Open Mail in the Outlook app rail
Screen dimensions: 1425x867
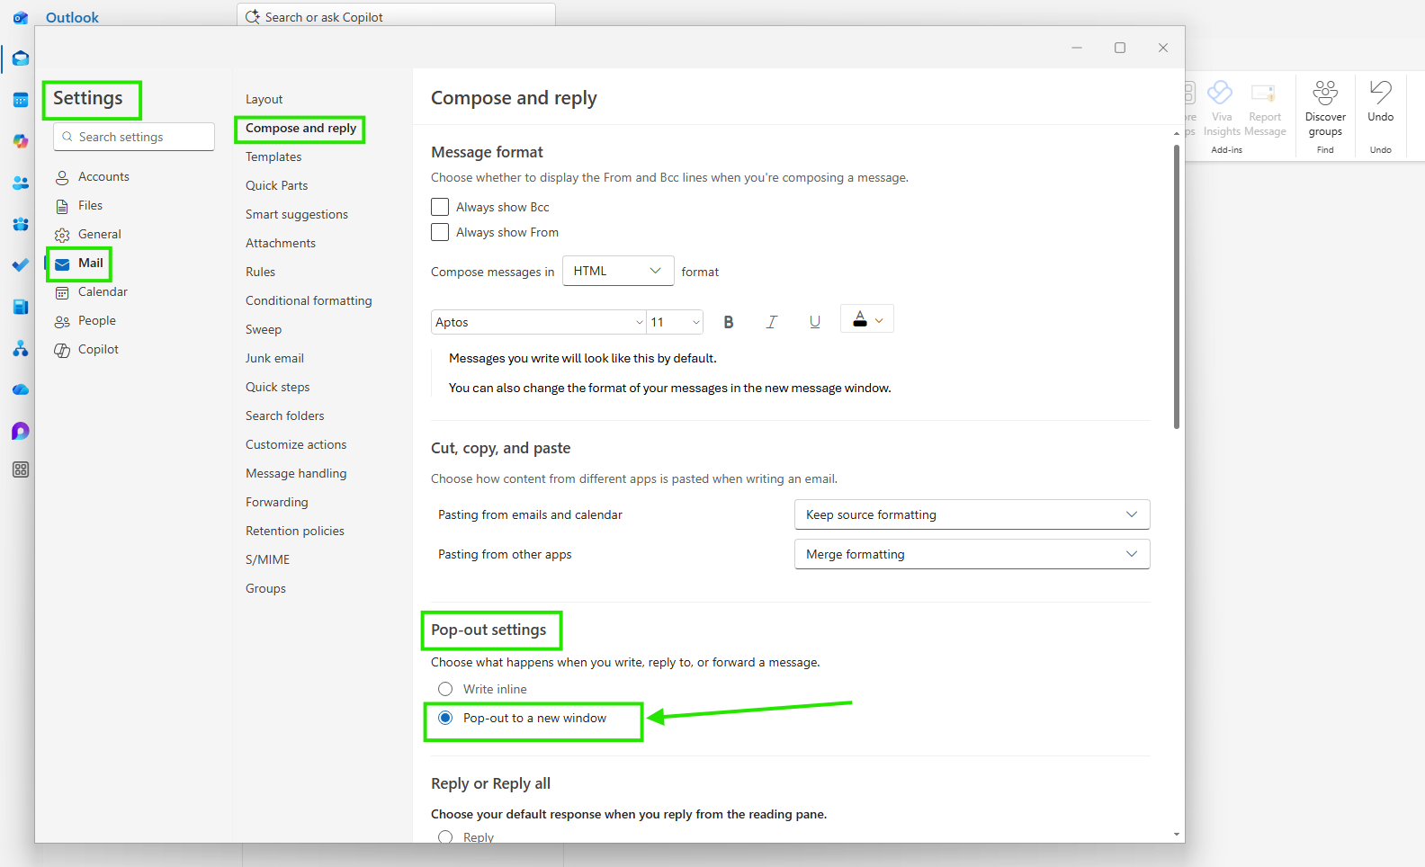(21, 58)
